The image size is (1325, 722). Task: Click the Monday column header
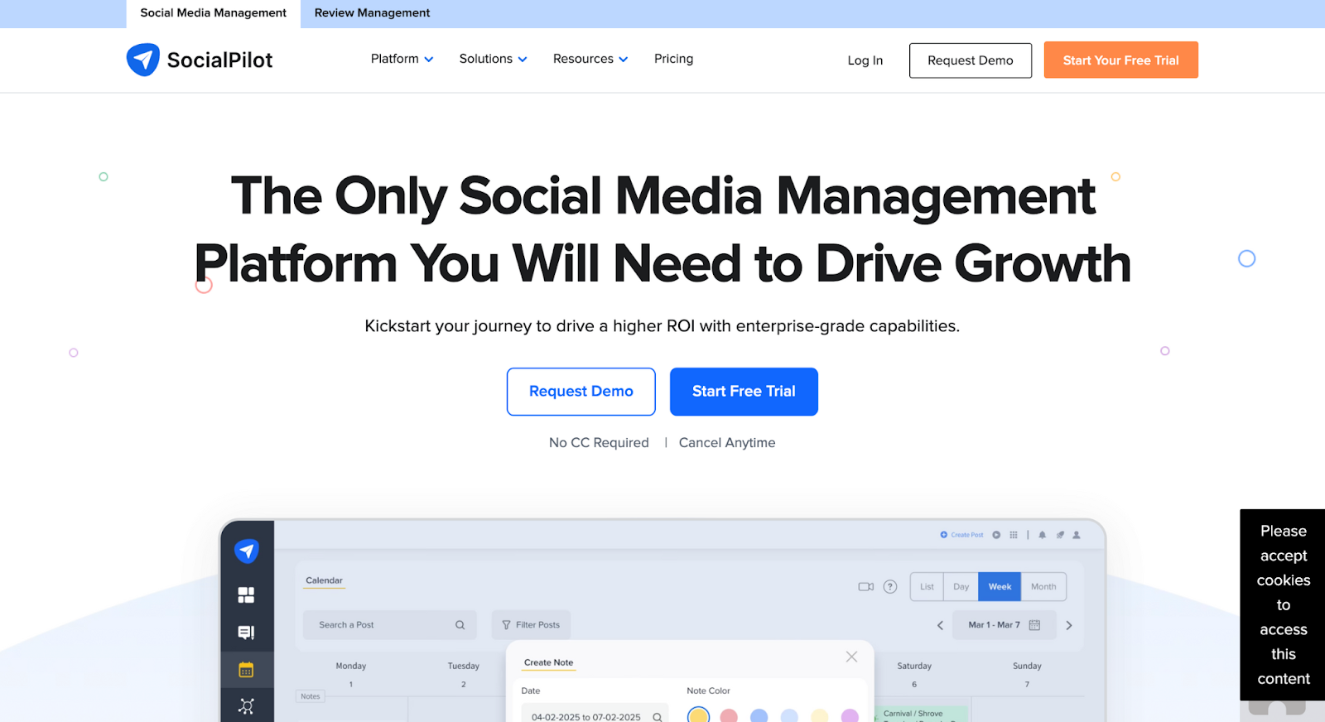[351, 666]
